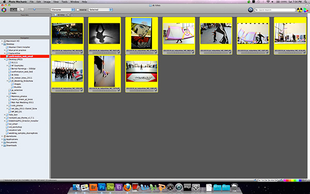310x194 pixels.
Task: Open the Tools menu
Action: (65, 2)
